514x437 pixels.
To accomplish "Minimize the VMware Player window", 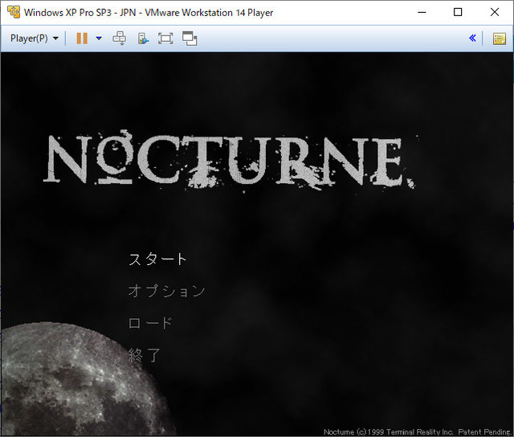I will [x=422, y=12].
